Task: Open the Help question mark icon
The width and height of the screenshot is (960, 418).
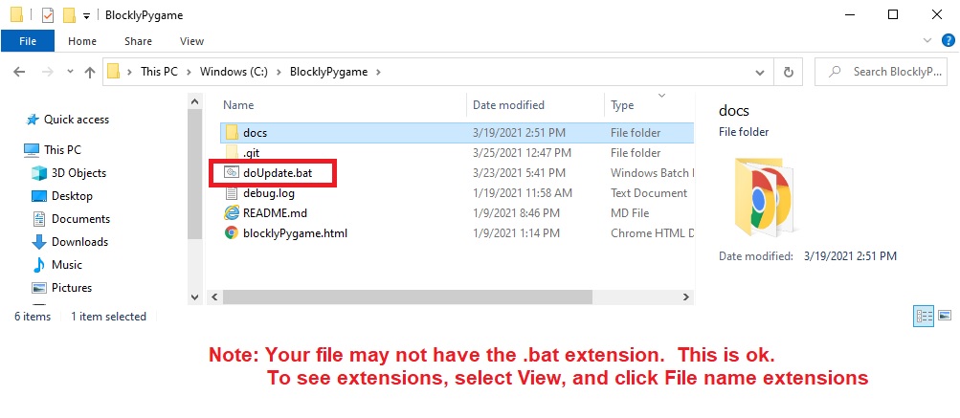Action: click(946, 41)
